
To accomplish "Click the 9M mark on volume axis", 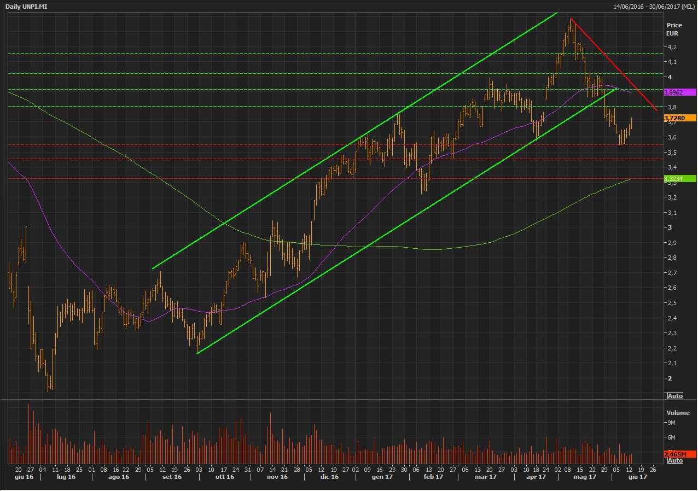I will pos(671,423).
